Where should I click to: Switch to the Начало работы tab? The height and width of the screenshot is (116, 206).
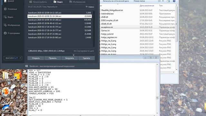(38, 2)
